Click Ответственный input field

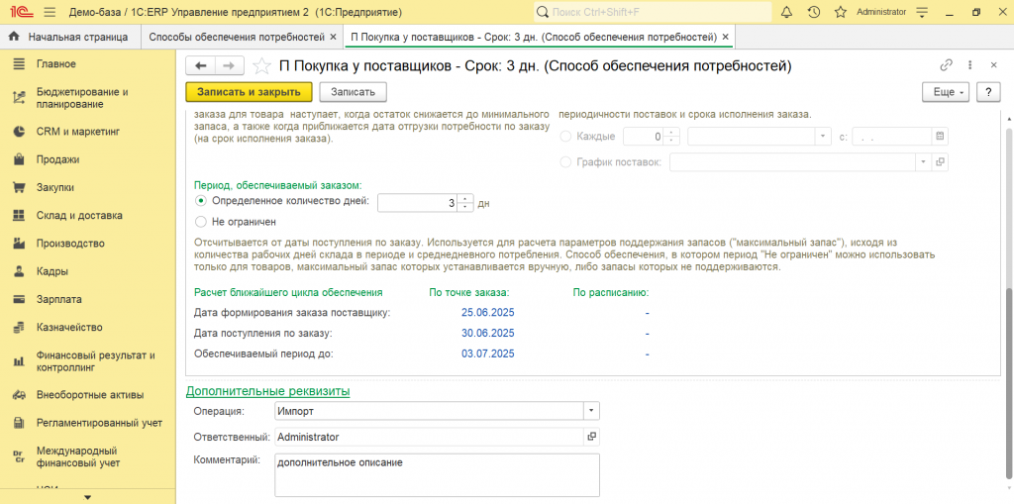(429, 437)
